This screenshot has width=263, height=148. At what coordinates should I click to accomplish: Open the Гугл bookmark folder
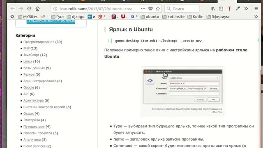pos(57,16)
